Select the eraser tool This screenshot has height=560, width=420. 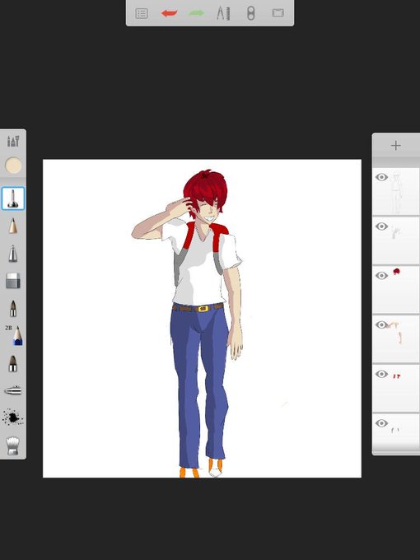[13, 281]
